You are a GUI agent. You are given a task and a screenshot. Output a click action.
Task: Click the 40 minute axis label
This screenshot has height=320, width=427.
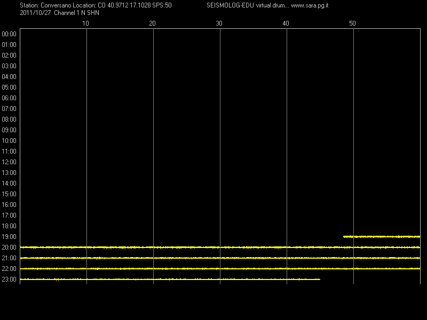pyautogui.click(x=286, y=23)
